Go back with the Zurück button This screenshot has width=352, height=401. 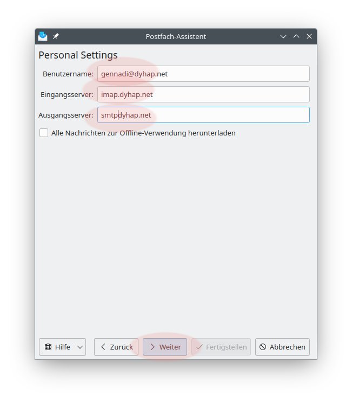click(x=116, y=347)
